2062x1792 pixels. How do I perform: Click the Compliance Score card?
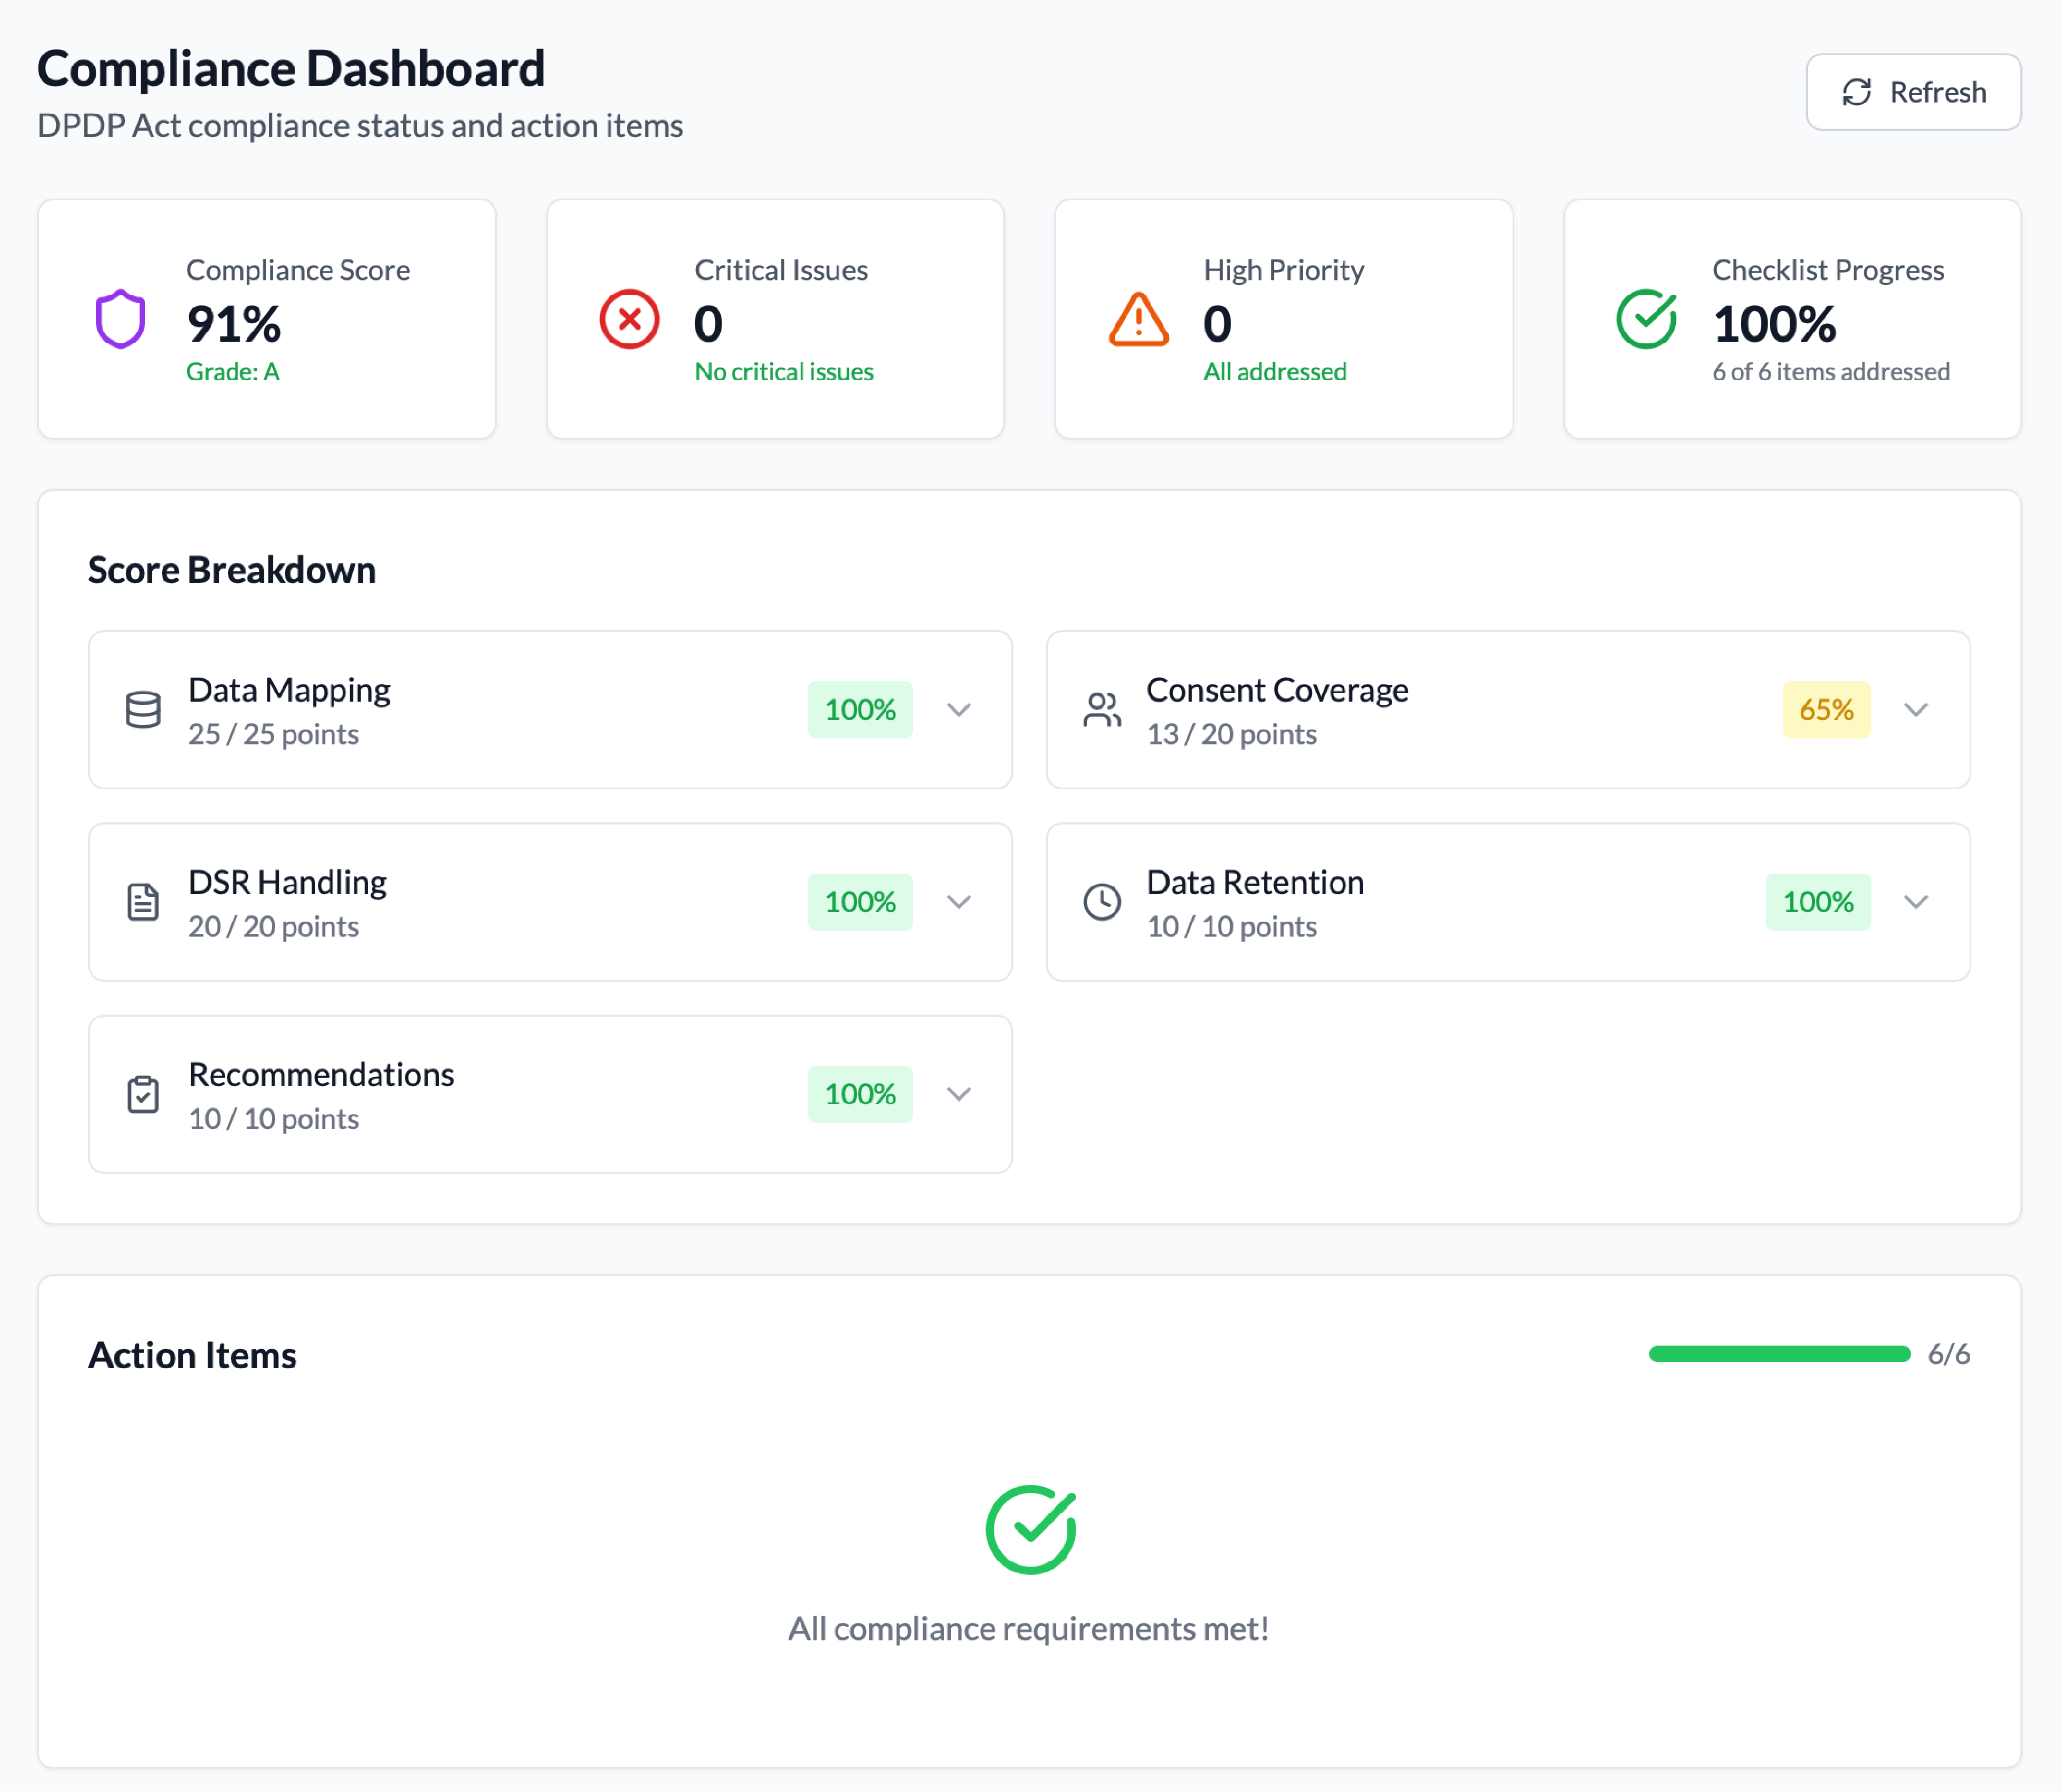pyautogui.click(x=266, y=318)
